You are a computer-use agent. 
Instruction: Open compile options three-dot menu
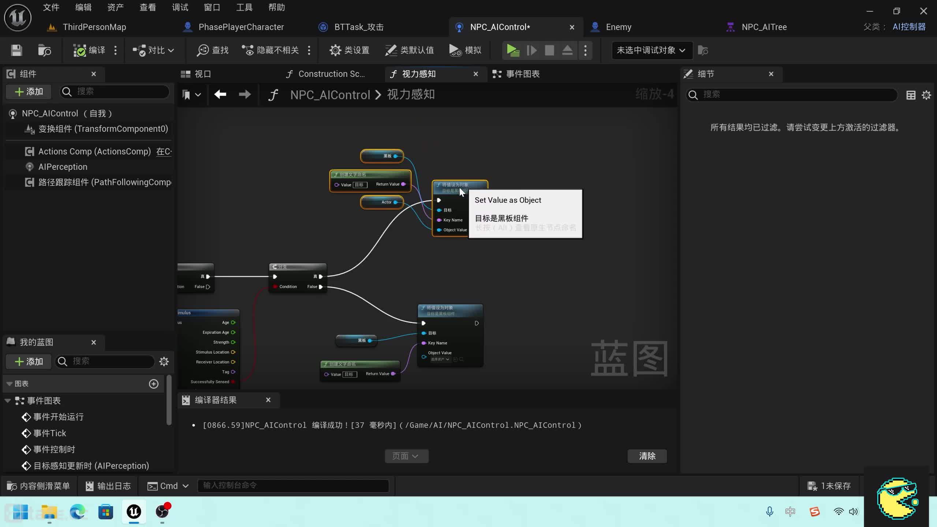click(x=116, y=50)
